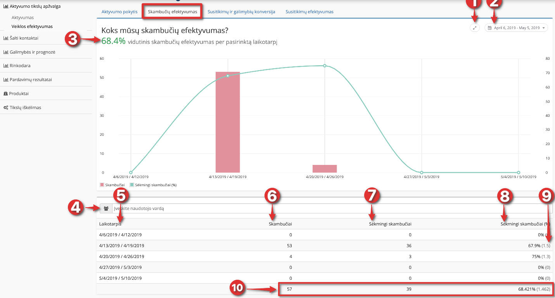Viewport: 555px width, 298px height.
Task: Go to the Susitikimų efektyvumas tab
Action: (x=309, y=12)
